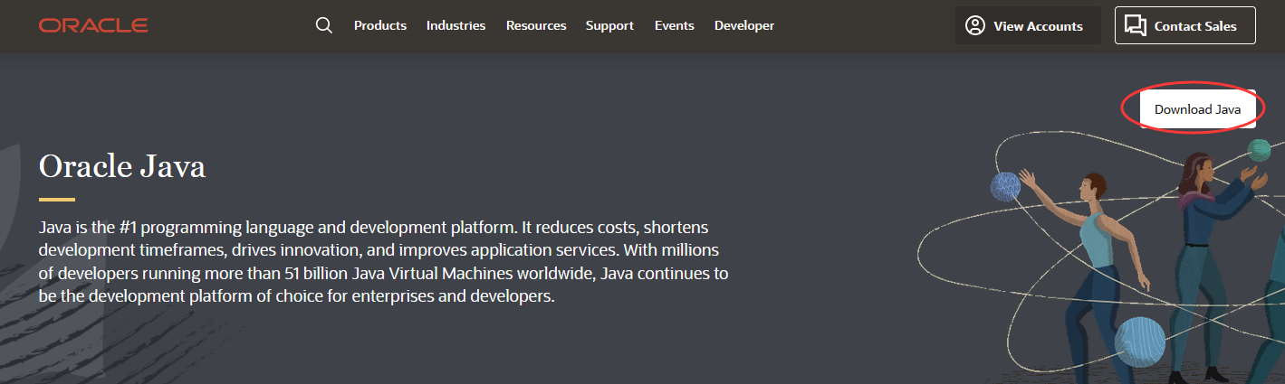
Task: Click the Download Java button
Action: 1197,109
